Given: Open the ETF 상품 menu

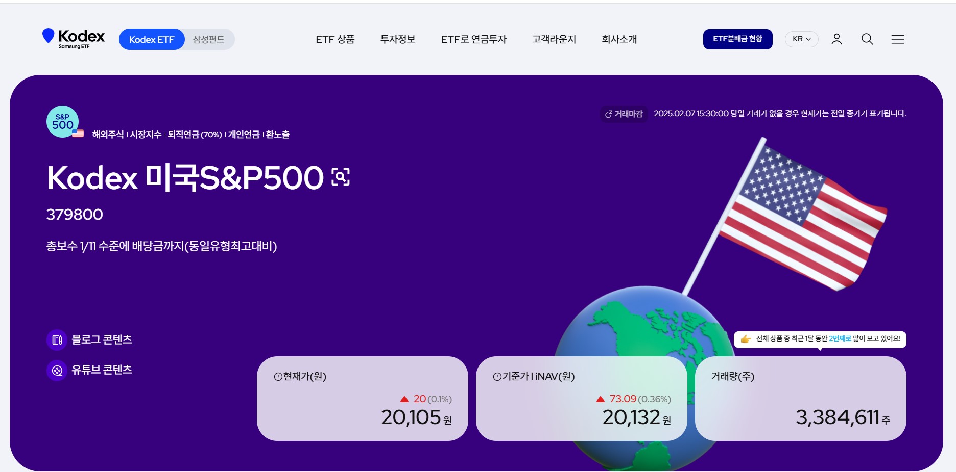Looking at the screenshot, I should click(335, 39).
